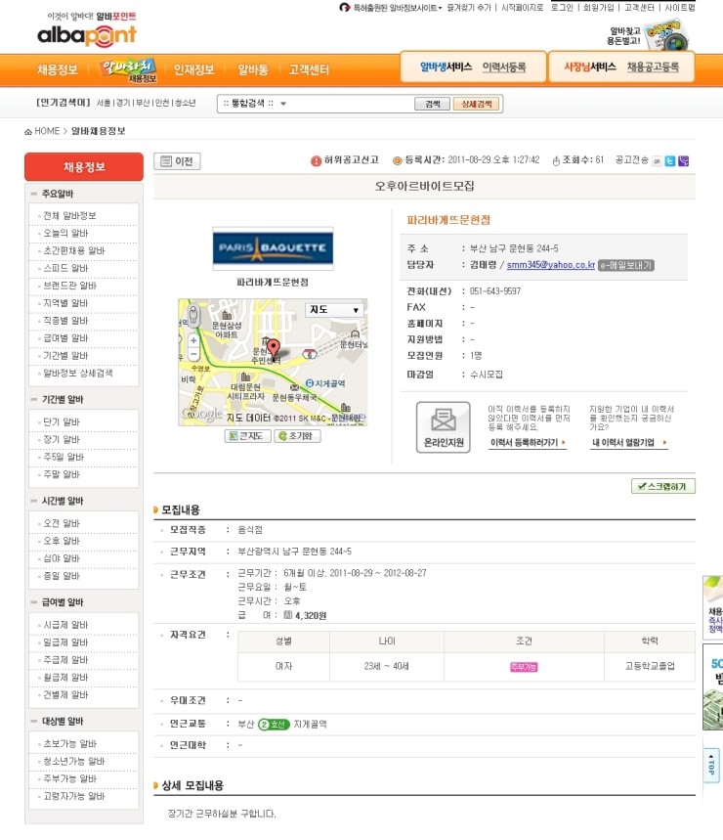Click inside the search text field

point(351,104)
